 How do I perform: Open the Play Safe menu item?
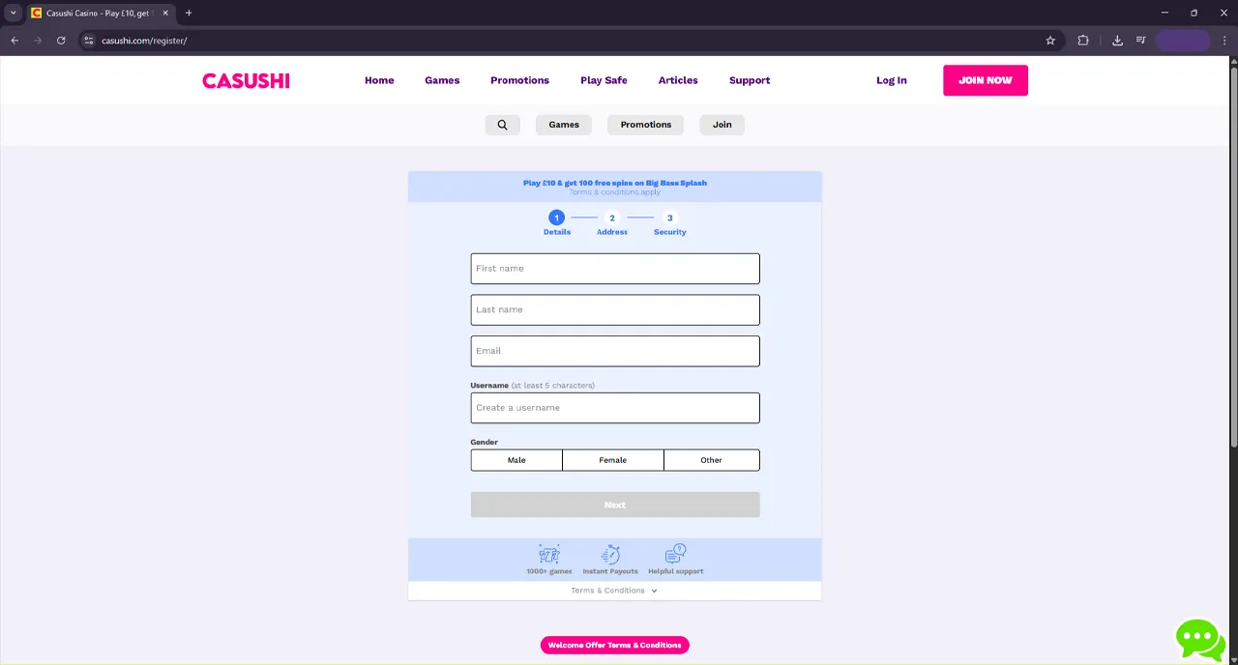pos(604,80)
